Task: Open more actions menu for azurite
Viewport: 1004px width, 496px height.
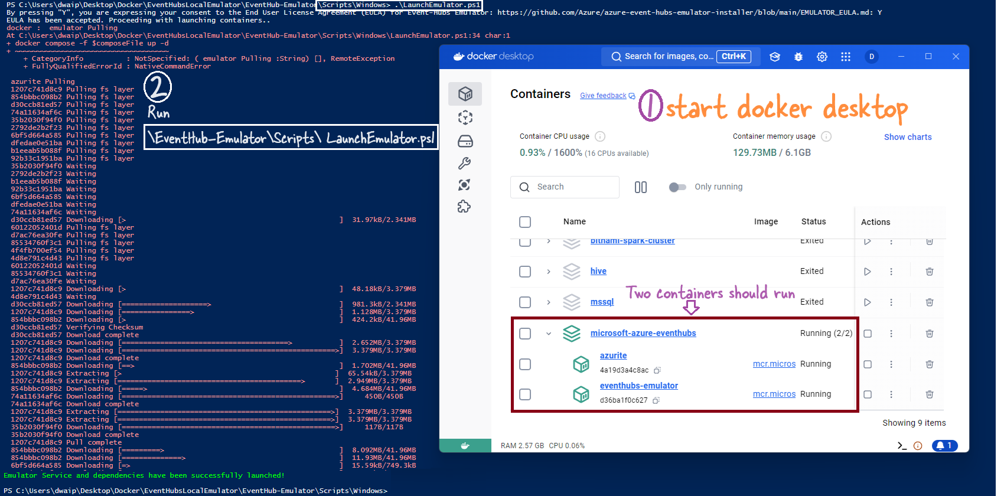Action: click(x=891, y=364)
